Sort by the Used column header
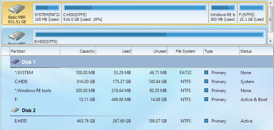 coord(114,51)
